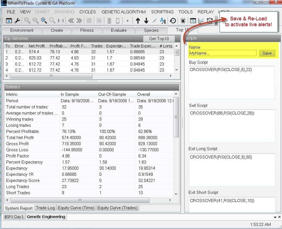This screenshot has height=229, width=282.
Task: Select the text annotation tool icon
Action: [x=163, y=21]
